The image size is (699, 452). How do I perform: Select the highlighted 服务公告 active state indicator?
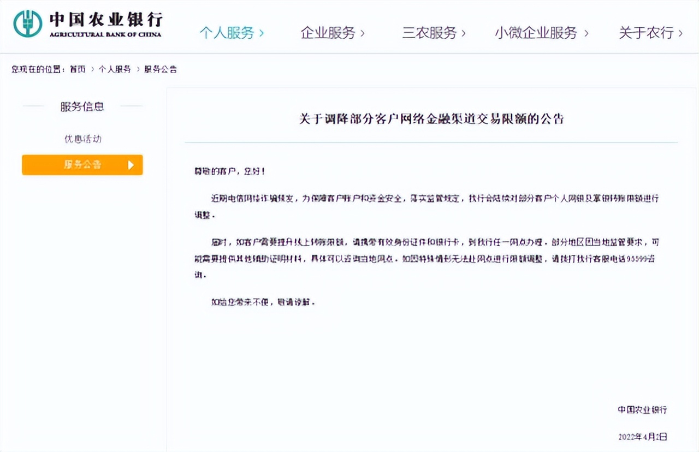pyautogui.click(x=82, y=165)
